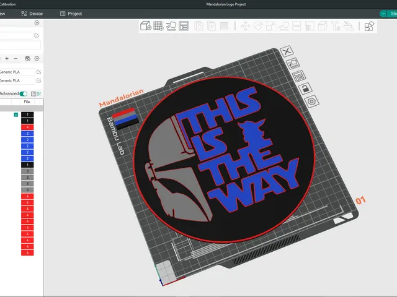Image resolution: width=397 pixels, height=297 pixels.
Task: Select the Cut tool in top toolbar
Action: tap(297, 26)
